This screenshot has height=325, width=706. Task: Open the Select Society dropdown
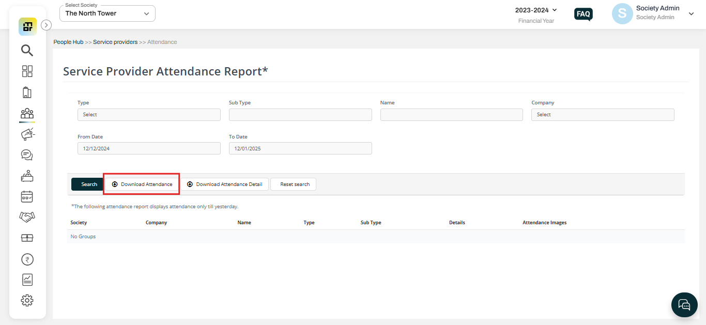click(107, 13)
